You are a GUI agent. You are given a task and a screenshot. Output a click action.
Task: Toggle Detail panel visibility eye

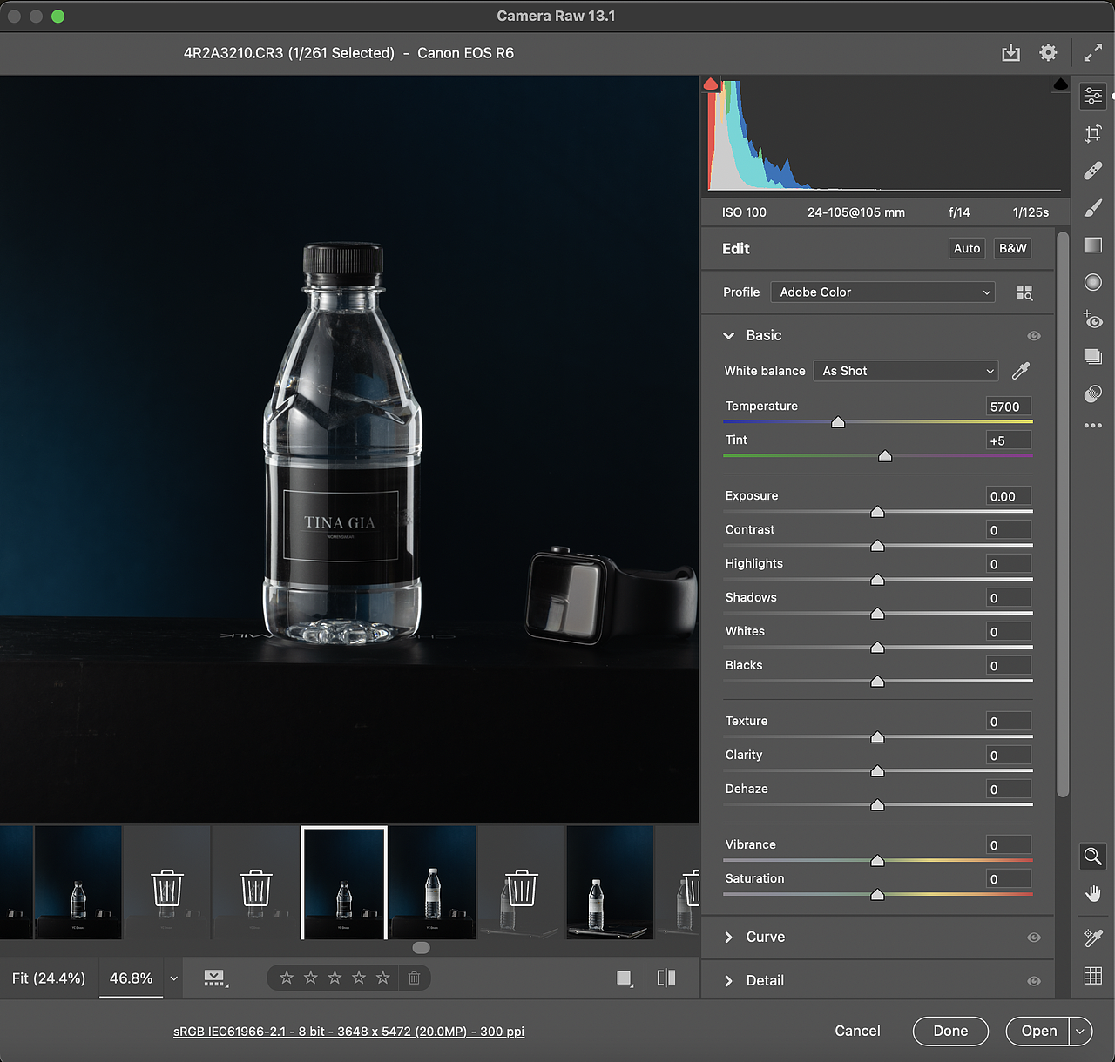click(x=1034, y=981)
